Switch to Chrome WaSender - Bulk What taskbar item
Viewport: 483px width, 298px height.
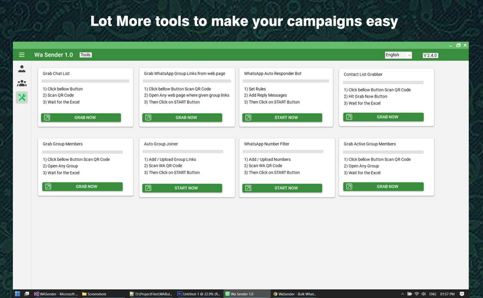tap(295, 294)
